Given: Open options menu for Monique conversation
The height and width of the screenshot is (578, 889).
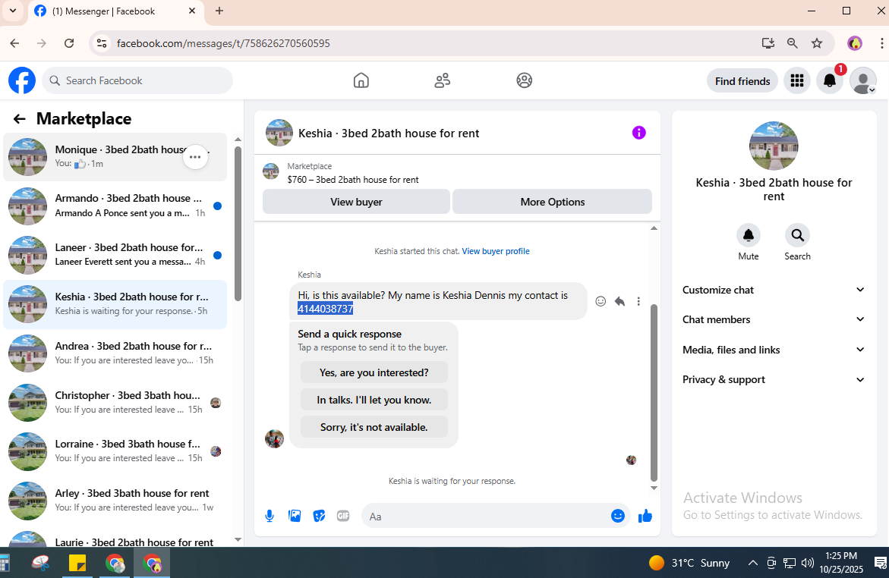Looking at the screenshot, I should (x=195, y=157).
